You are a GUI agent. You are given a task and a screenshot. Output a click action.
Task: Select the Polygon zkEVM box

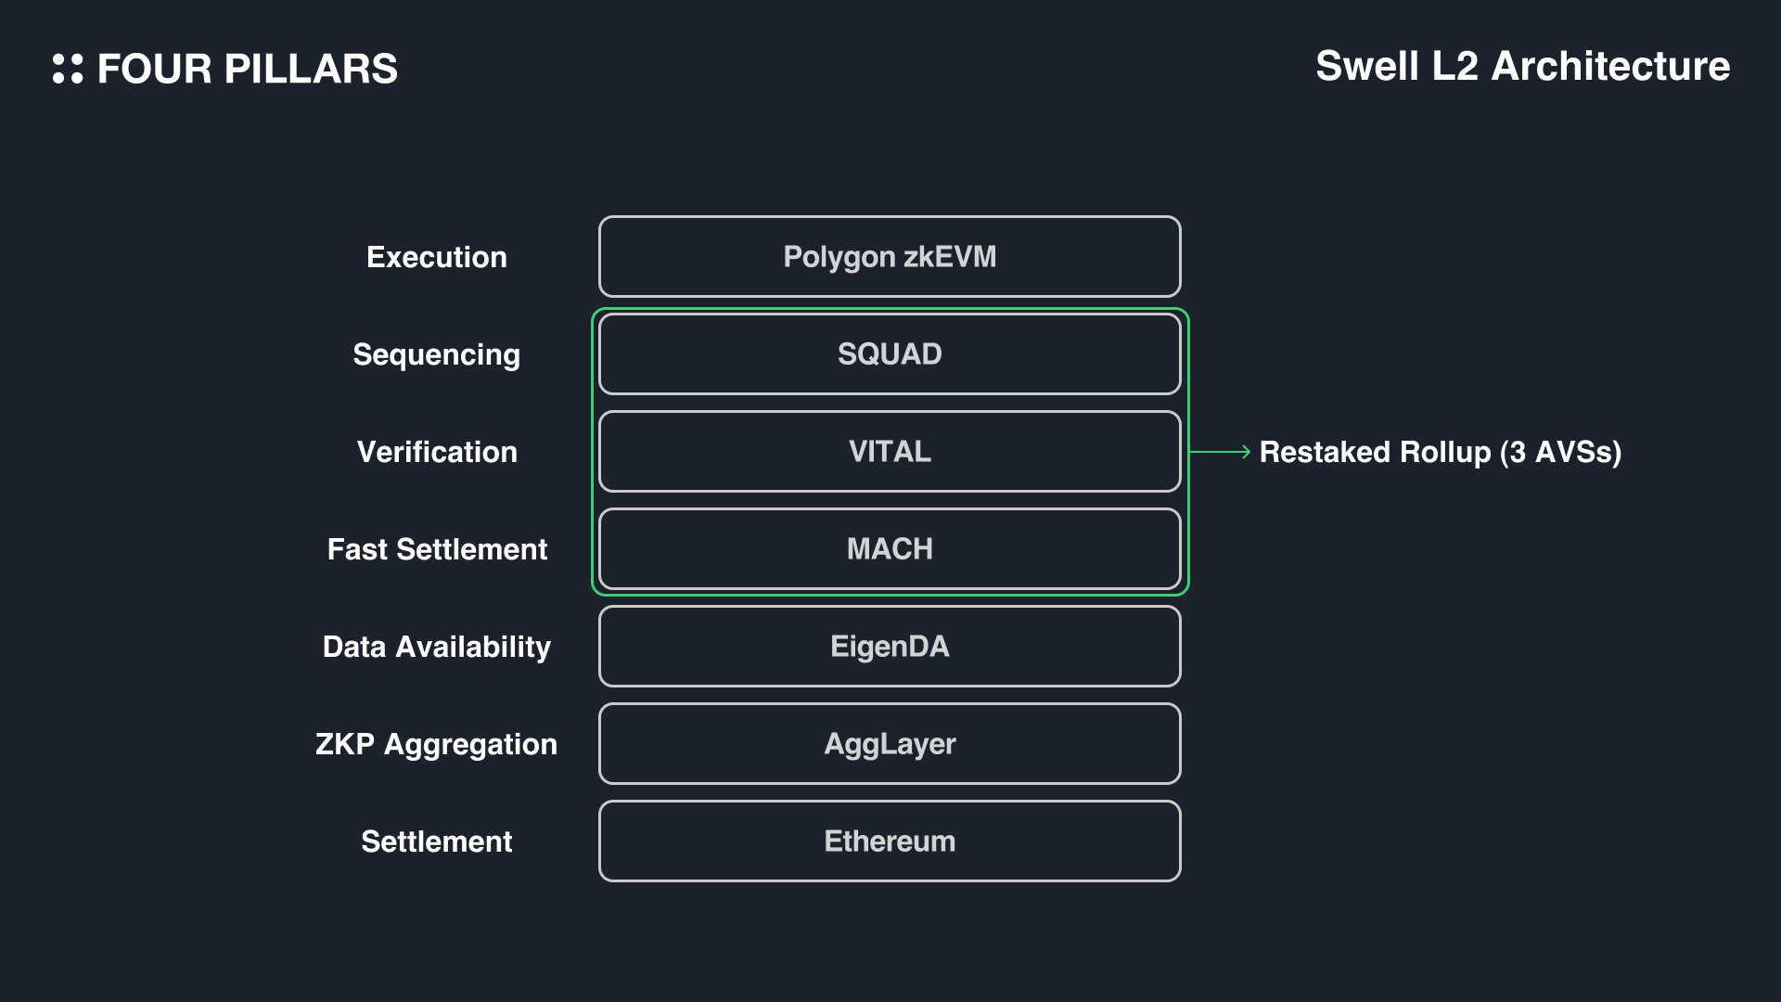pyautogui.click(x=890, y=257)
